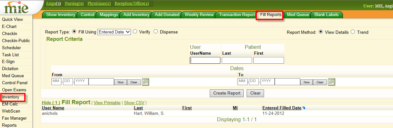Open Checkin-Public in the sidebar
The height and width of the screenshot is (128, 393).
[16, 41]
